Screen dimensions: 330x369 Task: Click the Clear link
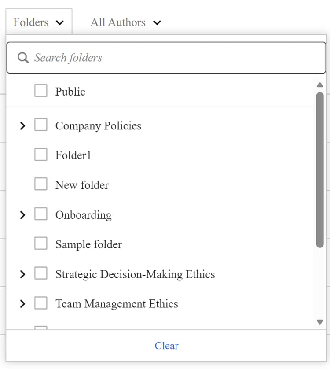166,346
